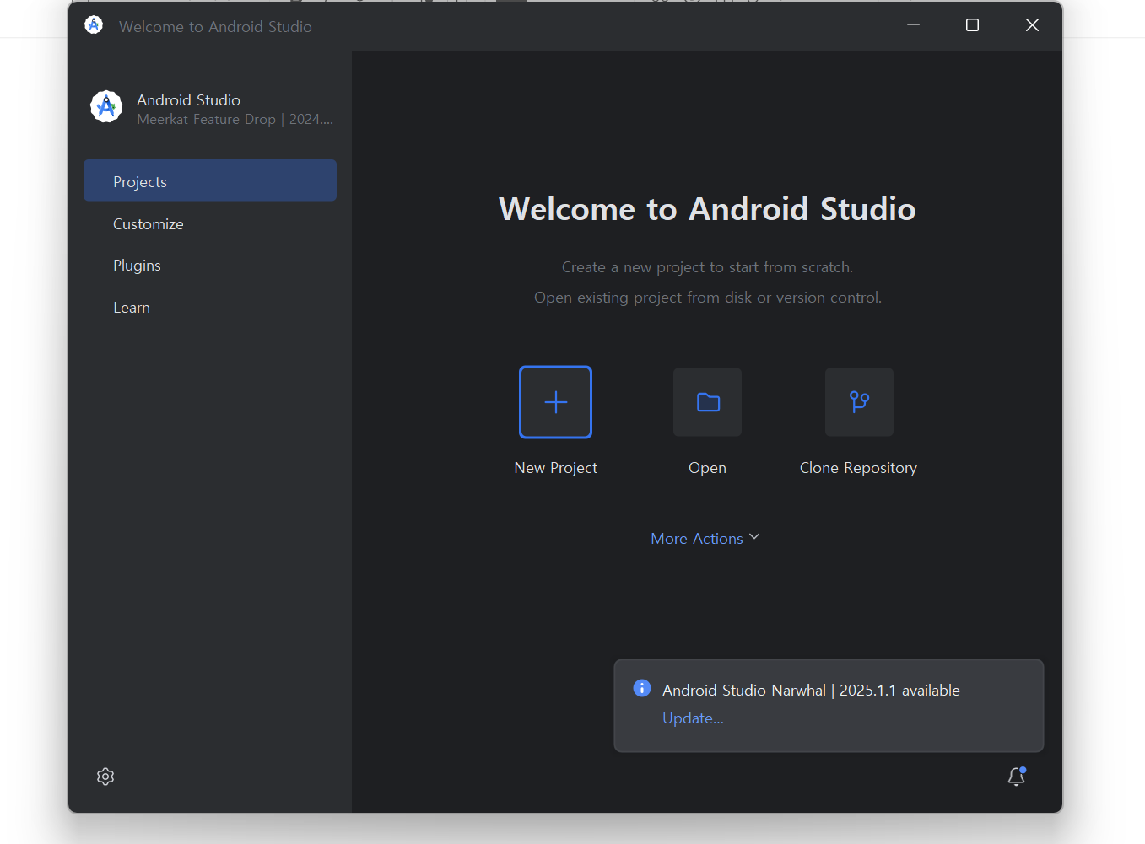
Task: Click the Welcome to Android Studio heading
Action: pyautogui.click(x=707, y=209)
